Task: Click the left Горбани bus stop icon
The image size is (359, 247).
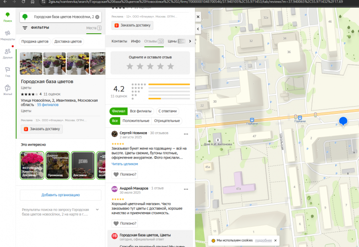Action: pos(252,120)
